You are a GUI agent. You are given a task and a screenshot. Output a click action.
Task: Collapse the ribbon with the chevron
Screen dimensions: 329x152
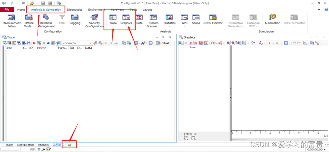tap(319, 9)
